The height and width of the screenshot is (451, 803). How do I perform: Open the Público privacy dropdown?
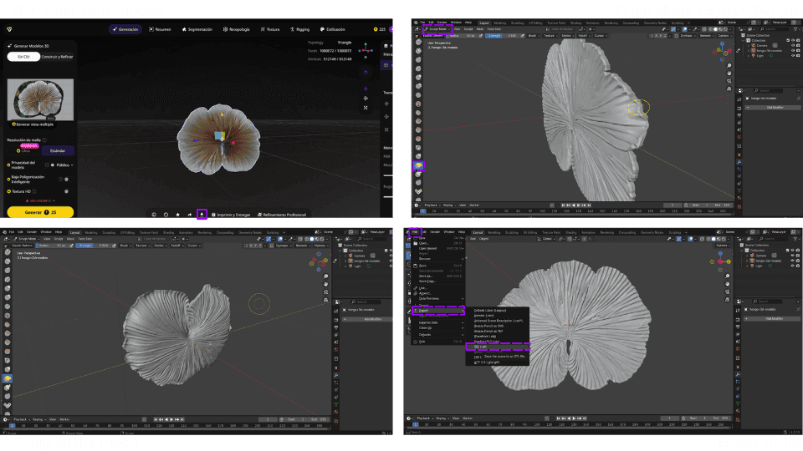coord(62,165)
